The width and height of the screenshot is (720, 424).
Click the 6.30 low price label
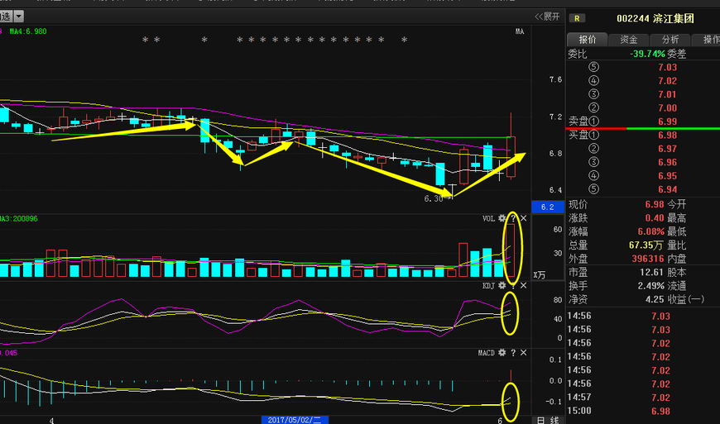click(x=434, y=198)
